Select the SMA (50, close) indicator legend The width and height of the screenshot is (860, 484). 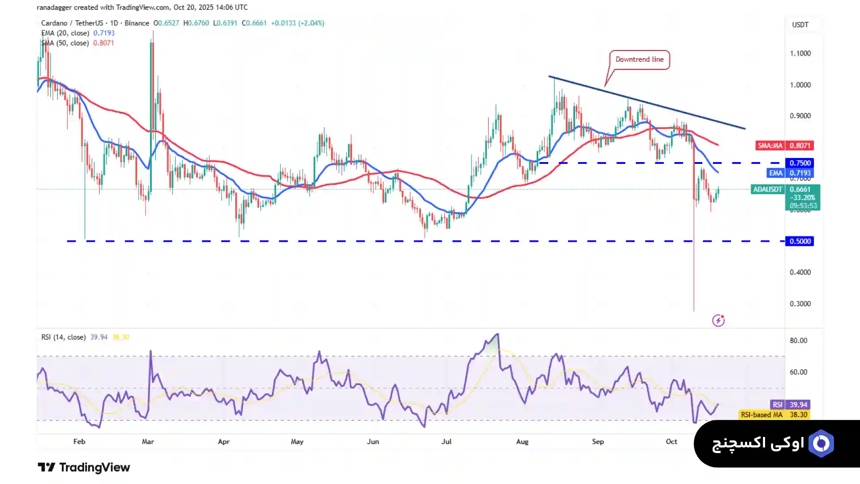coord(65,43)
